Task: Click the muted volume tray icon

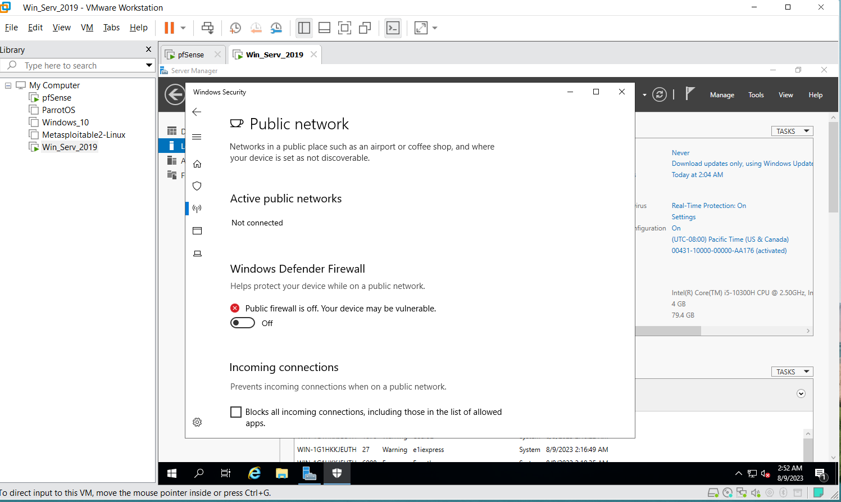Action: pyautogui.click(x=765, y=473)
